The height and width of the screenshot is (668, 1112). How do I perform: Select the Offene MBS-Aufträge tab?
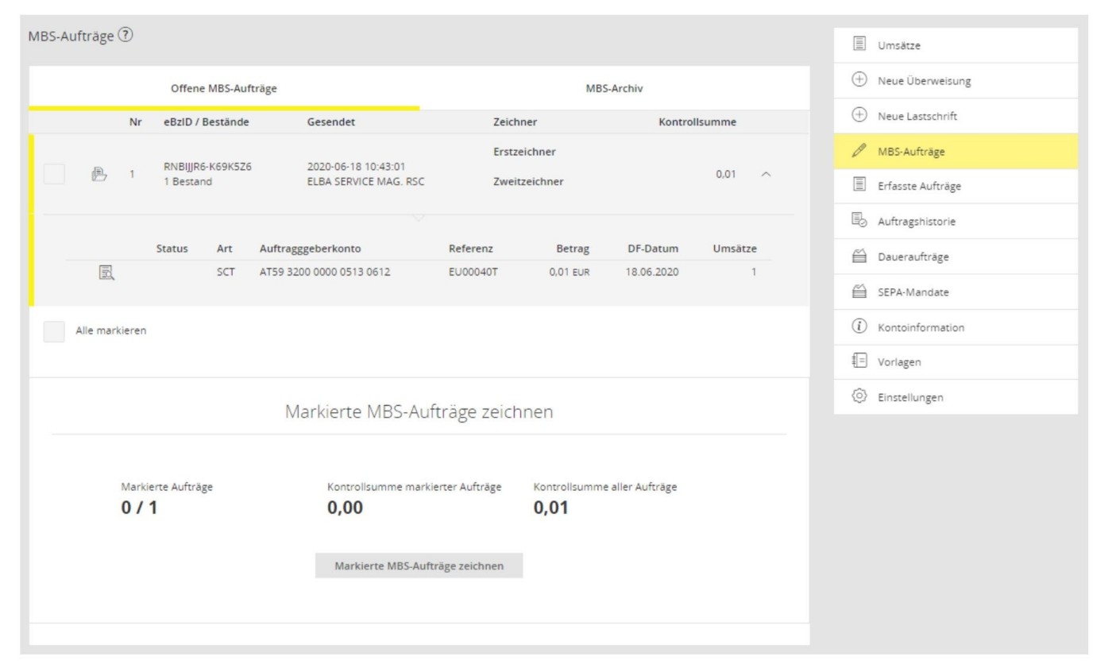coord(224,88)
